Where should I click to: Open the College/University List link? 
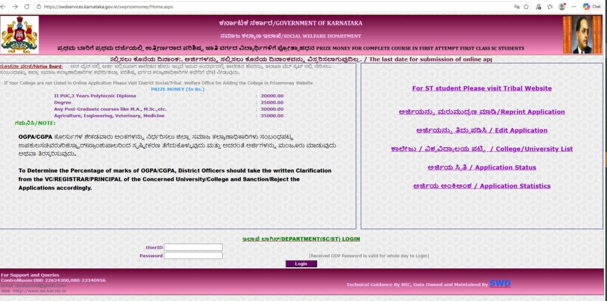pyautogui.click(x=481, y=149)
